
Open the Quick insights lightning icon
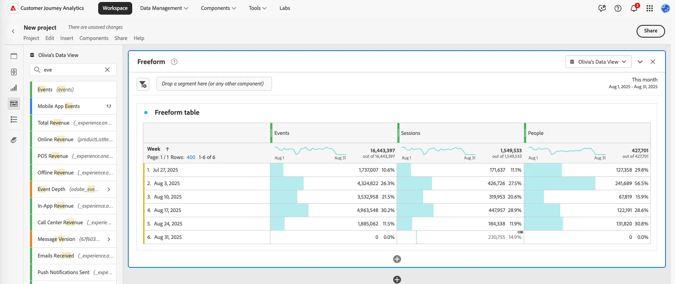coord(14,72)
